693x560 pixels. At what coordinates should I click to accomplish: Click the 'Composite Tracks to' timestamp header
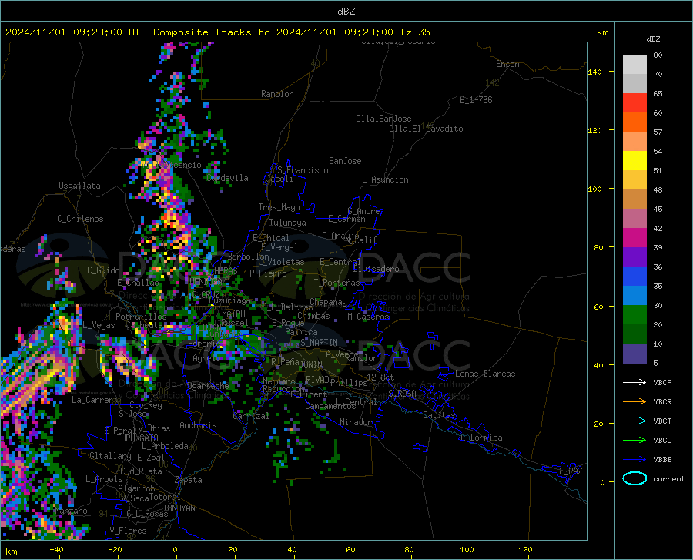pyautogui.click(x=218, y=32)
